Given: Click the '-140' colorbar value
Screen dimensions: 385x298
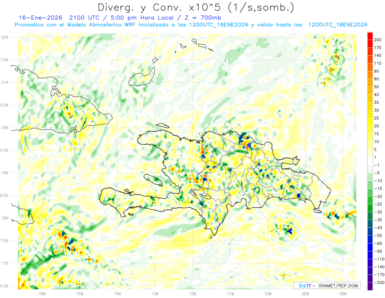Looking at the screenshot, I should coord(380,267).
